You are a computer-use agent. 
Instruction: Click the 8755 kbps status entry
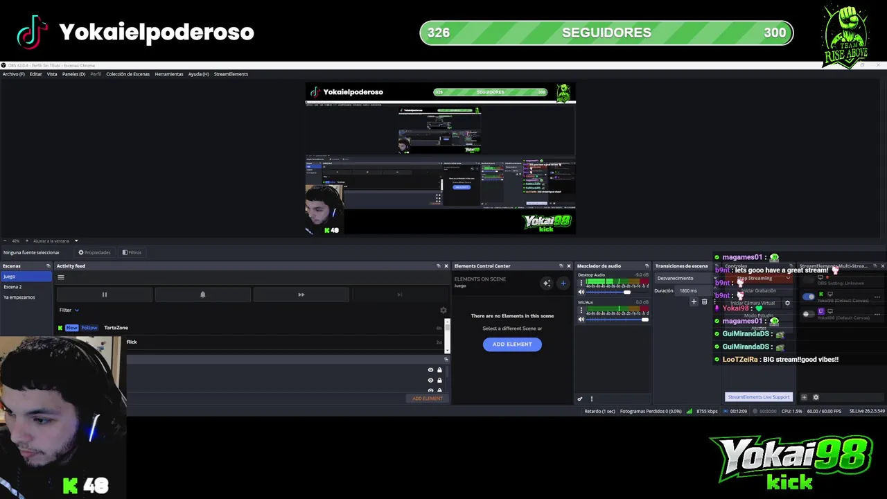[702, 411]
